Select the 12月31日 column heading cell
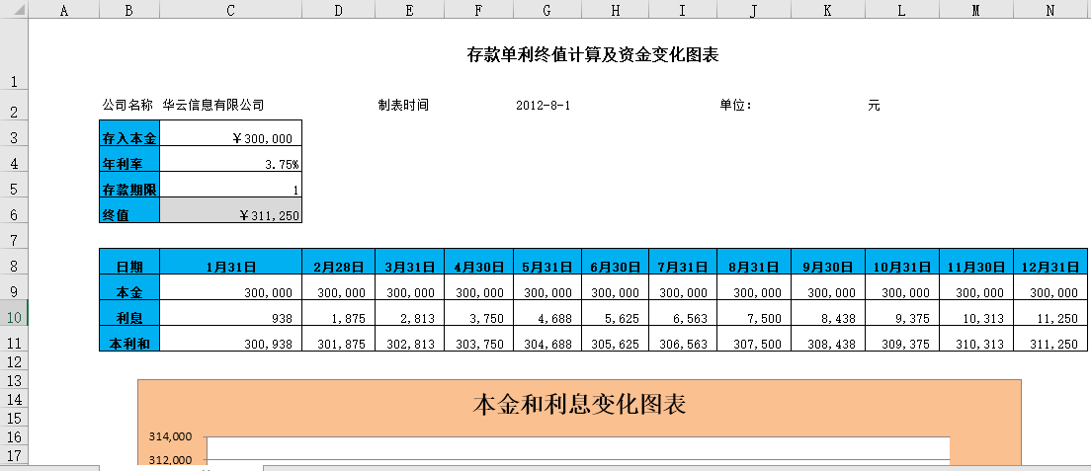Screen dimensions: 1091x471 1050,267
